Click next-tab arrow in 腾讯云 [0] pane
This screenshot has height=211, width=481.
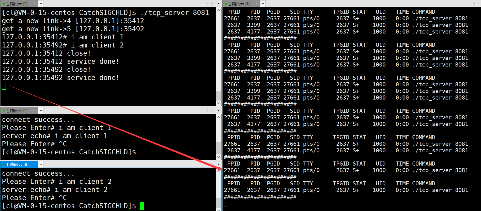click(x=212, y=4)
